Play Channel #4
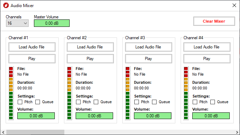This screenshot has width=240, height=135. (x=207, y=59)
